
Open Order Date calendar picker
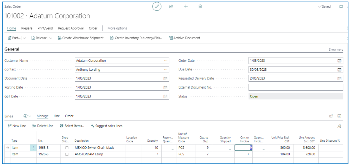[339, 61]
